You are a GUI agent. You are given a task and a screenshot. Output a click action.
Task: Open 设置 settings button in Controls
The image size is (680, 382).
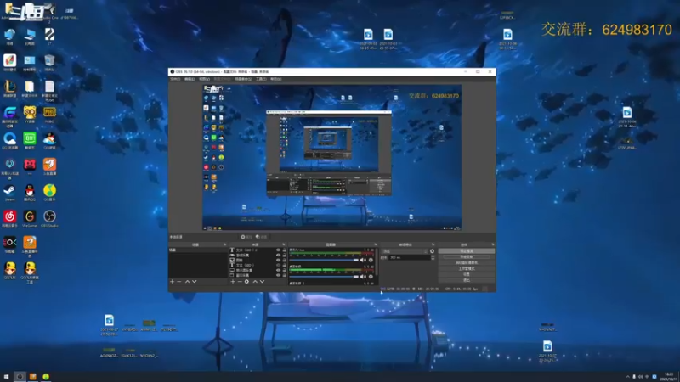click(467, 274)
